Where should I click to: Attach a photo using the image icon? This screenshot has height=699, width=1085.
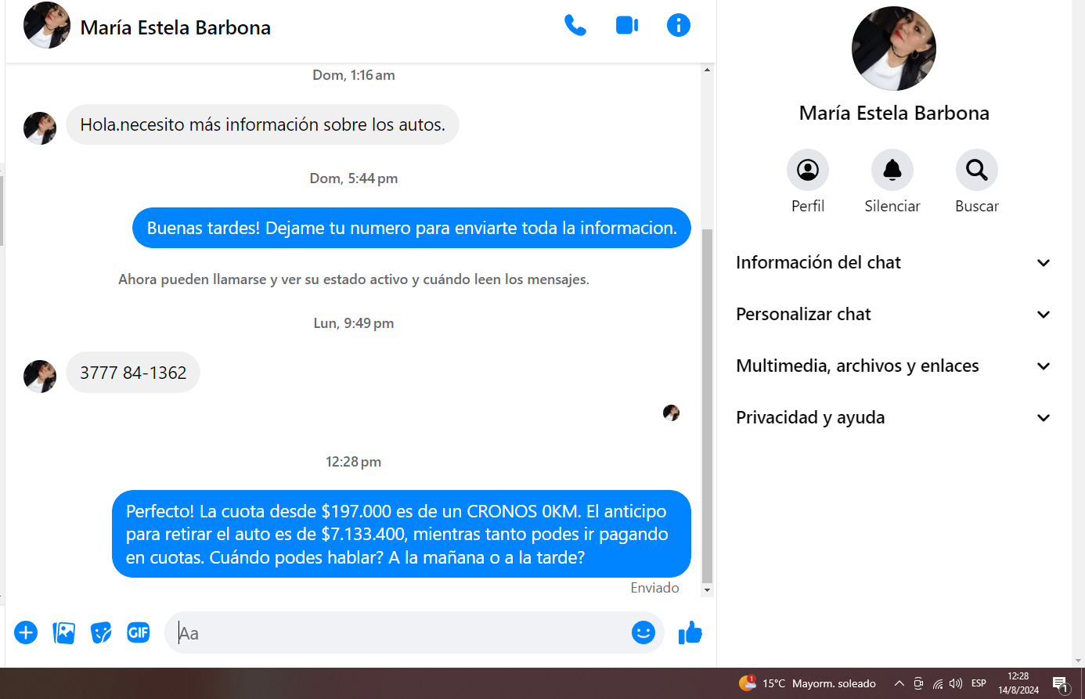pos(63,632)
